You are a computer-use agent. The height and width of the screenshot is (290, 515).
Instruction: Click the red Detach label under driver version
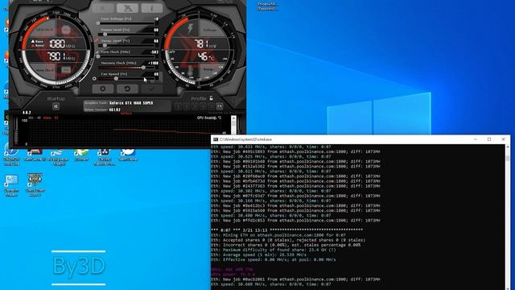[126, 114]
